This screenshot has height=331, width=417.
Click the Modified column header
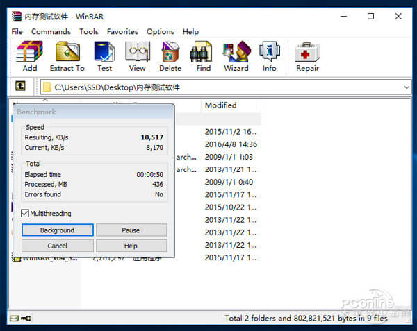tap(220, 105)
